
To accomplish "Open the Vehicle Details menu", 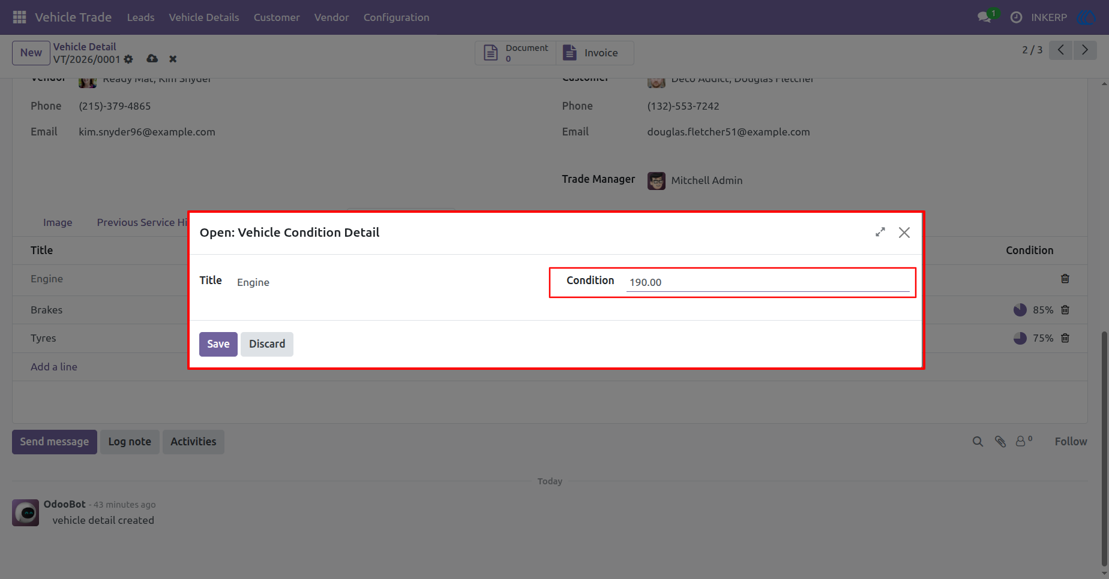I will [x=204, y=17].
